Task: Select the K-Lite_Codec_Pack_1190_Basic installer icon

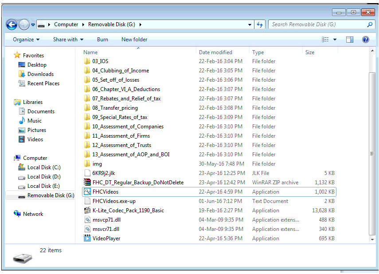Action: point(87,210)
